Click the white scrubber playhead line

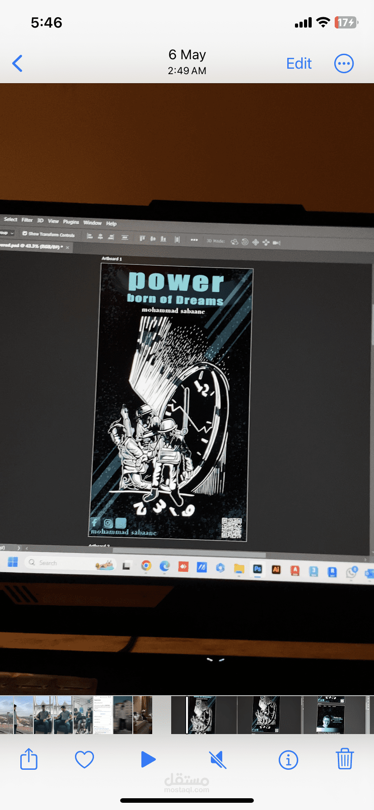click(x=187, y=715)
